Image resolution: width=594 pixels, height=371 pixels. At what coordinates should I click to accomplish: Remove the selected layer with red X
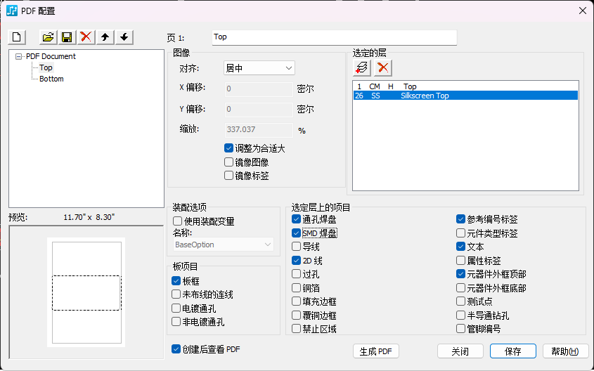pyautogui.click(x=382, y=67)
